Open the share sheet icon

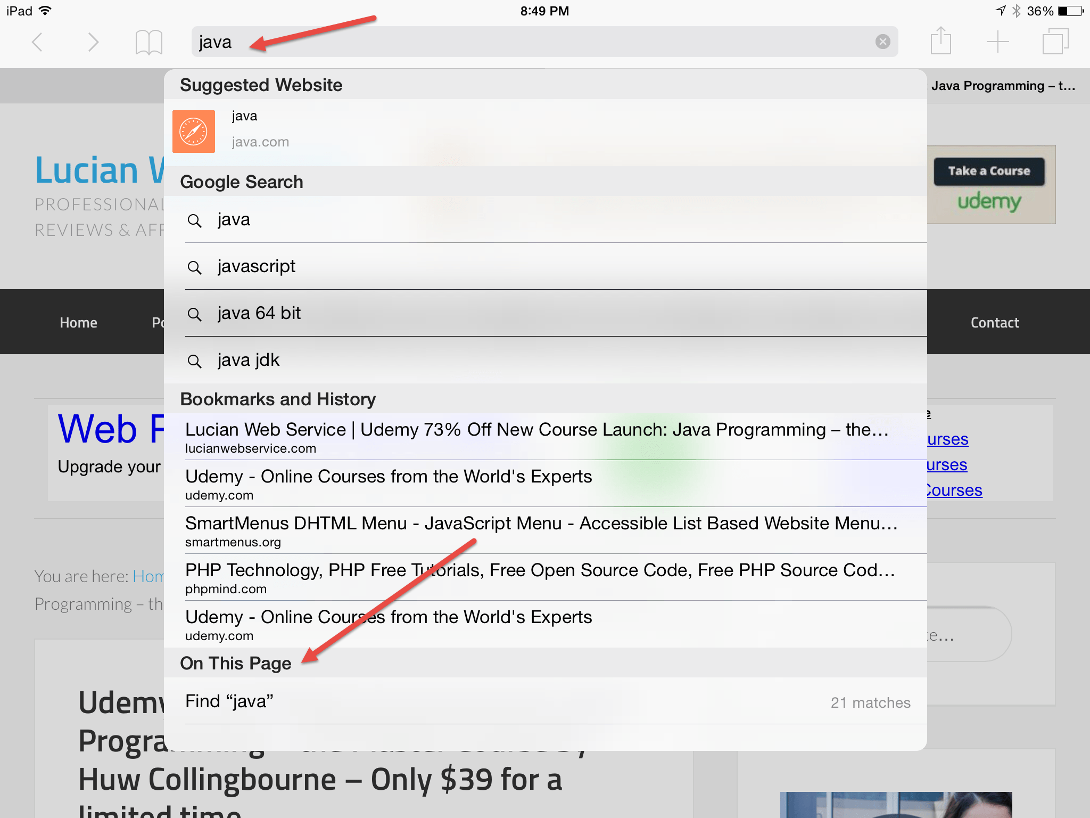pyautogui.click(x=940, y=41)
